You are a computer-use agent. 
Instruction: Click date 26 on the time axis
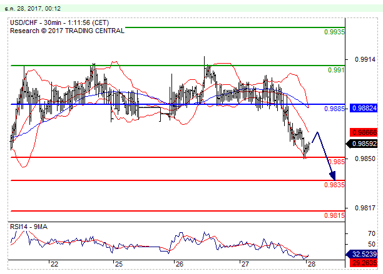point(179,264)
